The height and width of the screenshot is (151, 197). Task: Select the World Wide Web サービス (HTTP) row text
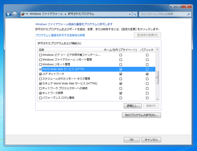(x=63, y=69)
